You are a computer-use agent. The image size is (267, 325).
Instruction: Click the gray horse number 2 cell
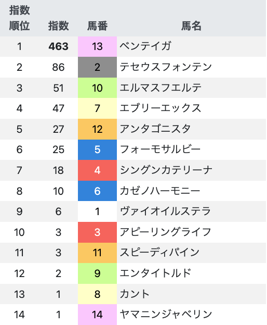click(97, 67)
